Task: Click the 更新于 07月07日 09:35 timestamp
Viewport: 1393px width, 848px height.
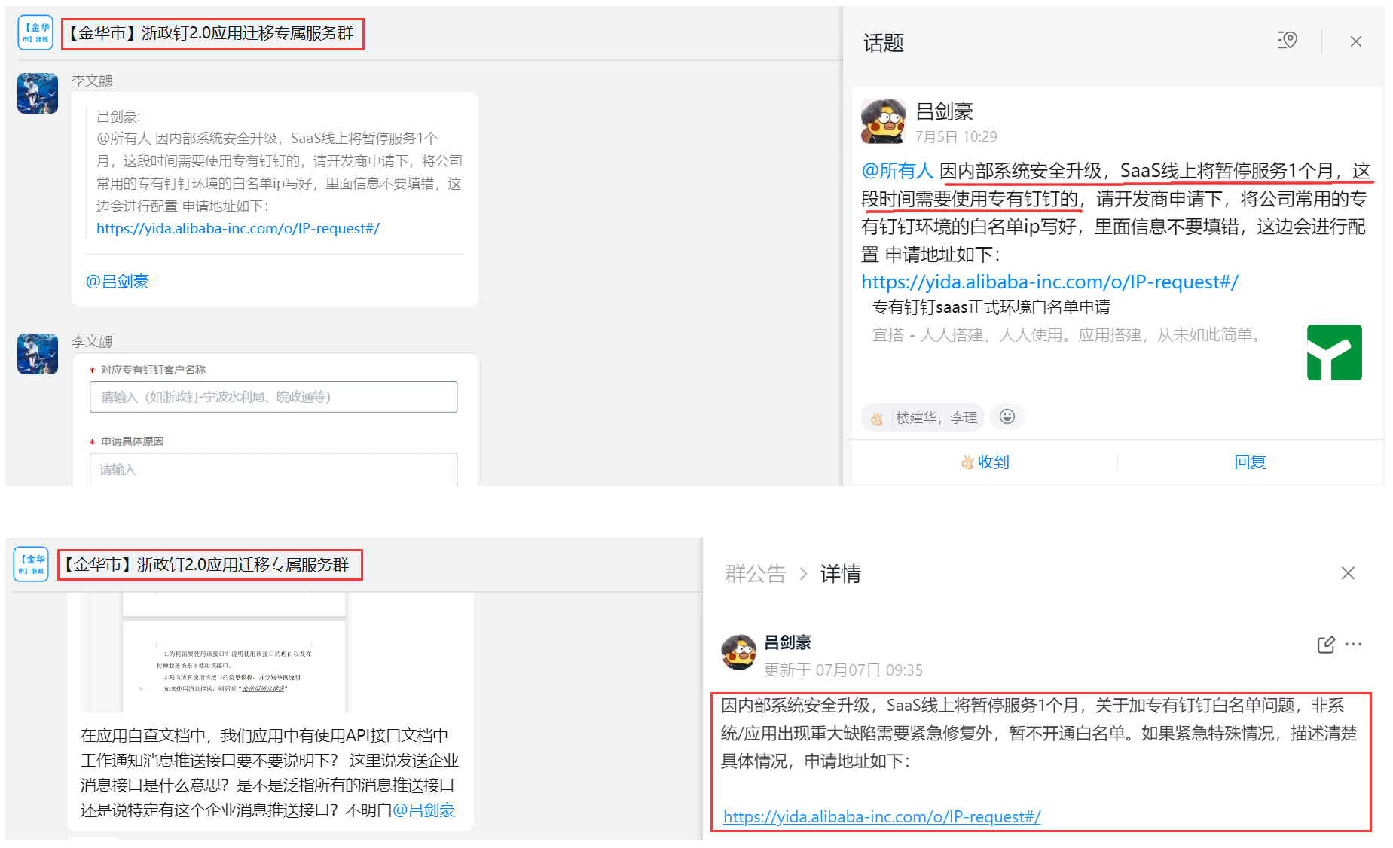Action: coord(843,670)
